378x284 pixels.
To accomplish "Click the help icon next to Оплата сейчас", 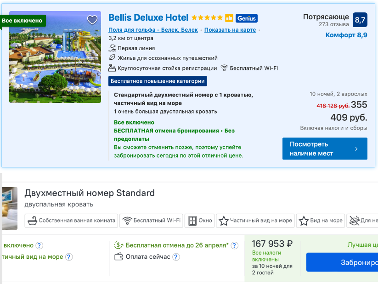I will tap(176, 257).
